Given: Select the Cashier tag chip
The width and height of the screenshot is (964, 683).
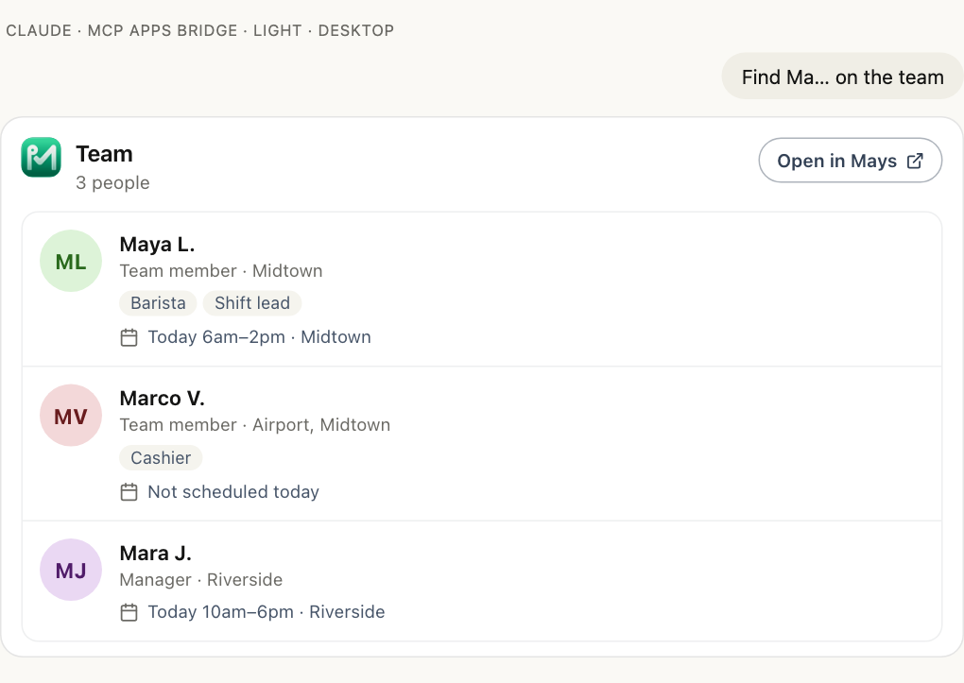Looking at the screenshot, I should coord(161,458).
